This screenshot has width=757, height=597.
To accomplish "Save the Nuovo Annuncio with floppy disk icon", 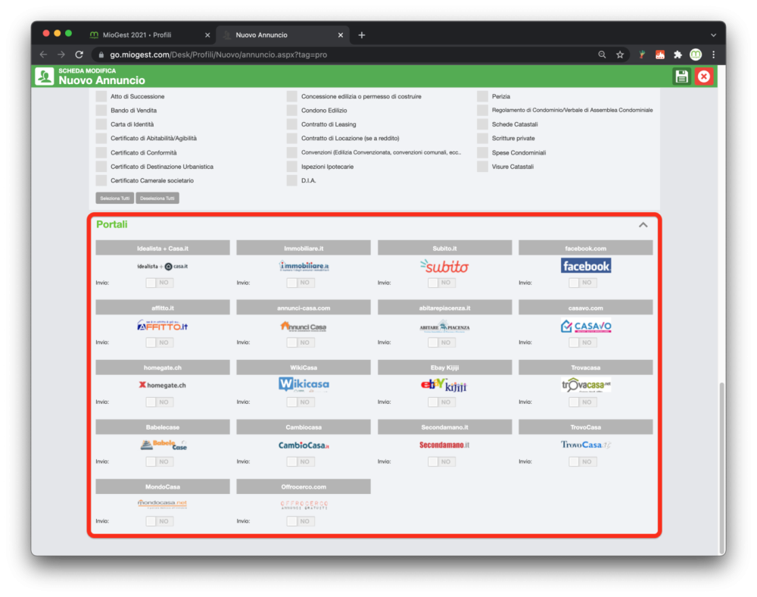I will (x=681, y=77).
